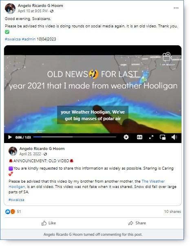The height and width of the screenshot is (246, 190).
Task: Open shared post author's profile picture
Action: pyautogui.click(x=13, y=151)
